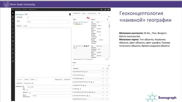
Task: Expand the ПОЛИТИКА folder
Action: point(73,78)
